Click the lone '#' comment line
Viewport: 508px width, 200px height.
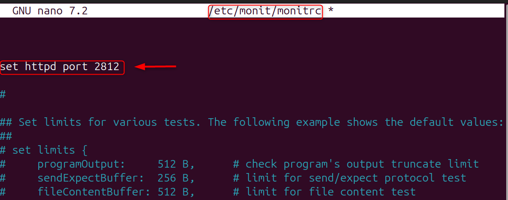(3, 94)
